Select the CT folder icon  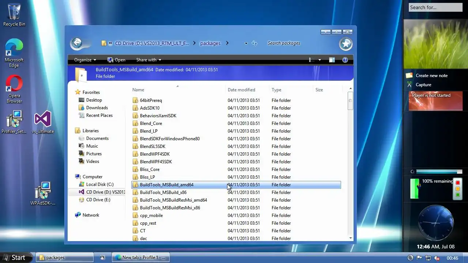tap(135, 230)
